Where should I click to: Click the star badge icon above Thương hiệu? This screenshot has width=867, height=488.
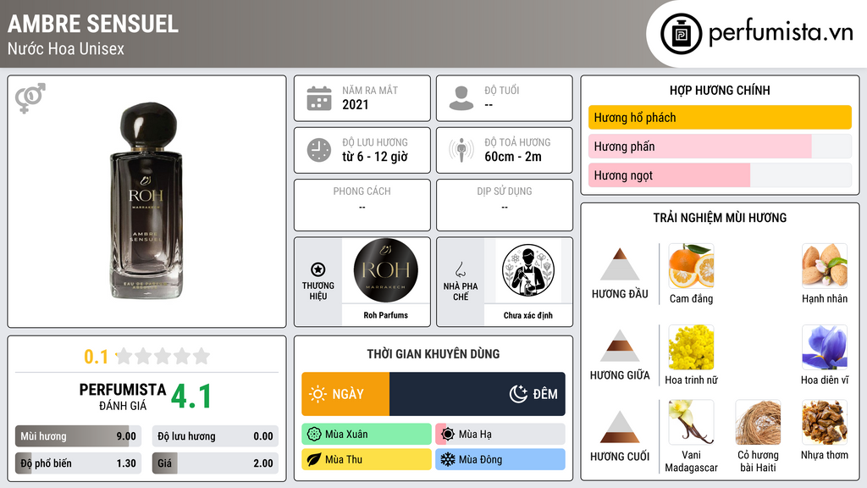318,269
